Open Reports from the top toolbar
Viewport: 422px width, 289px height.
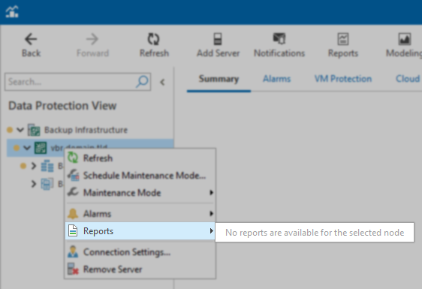pyautogui.click(x=343, y=45)
